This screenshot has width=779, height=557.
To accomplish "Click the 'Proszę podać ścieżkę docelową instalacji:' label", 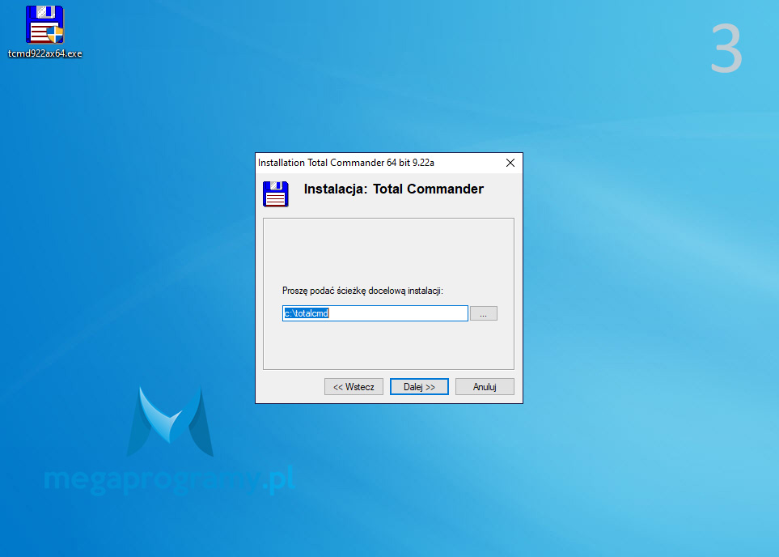I will point(362,291).
